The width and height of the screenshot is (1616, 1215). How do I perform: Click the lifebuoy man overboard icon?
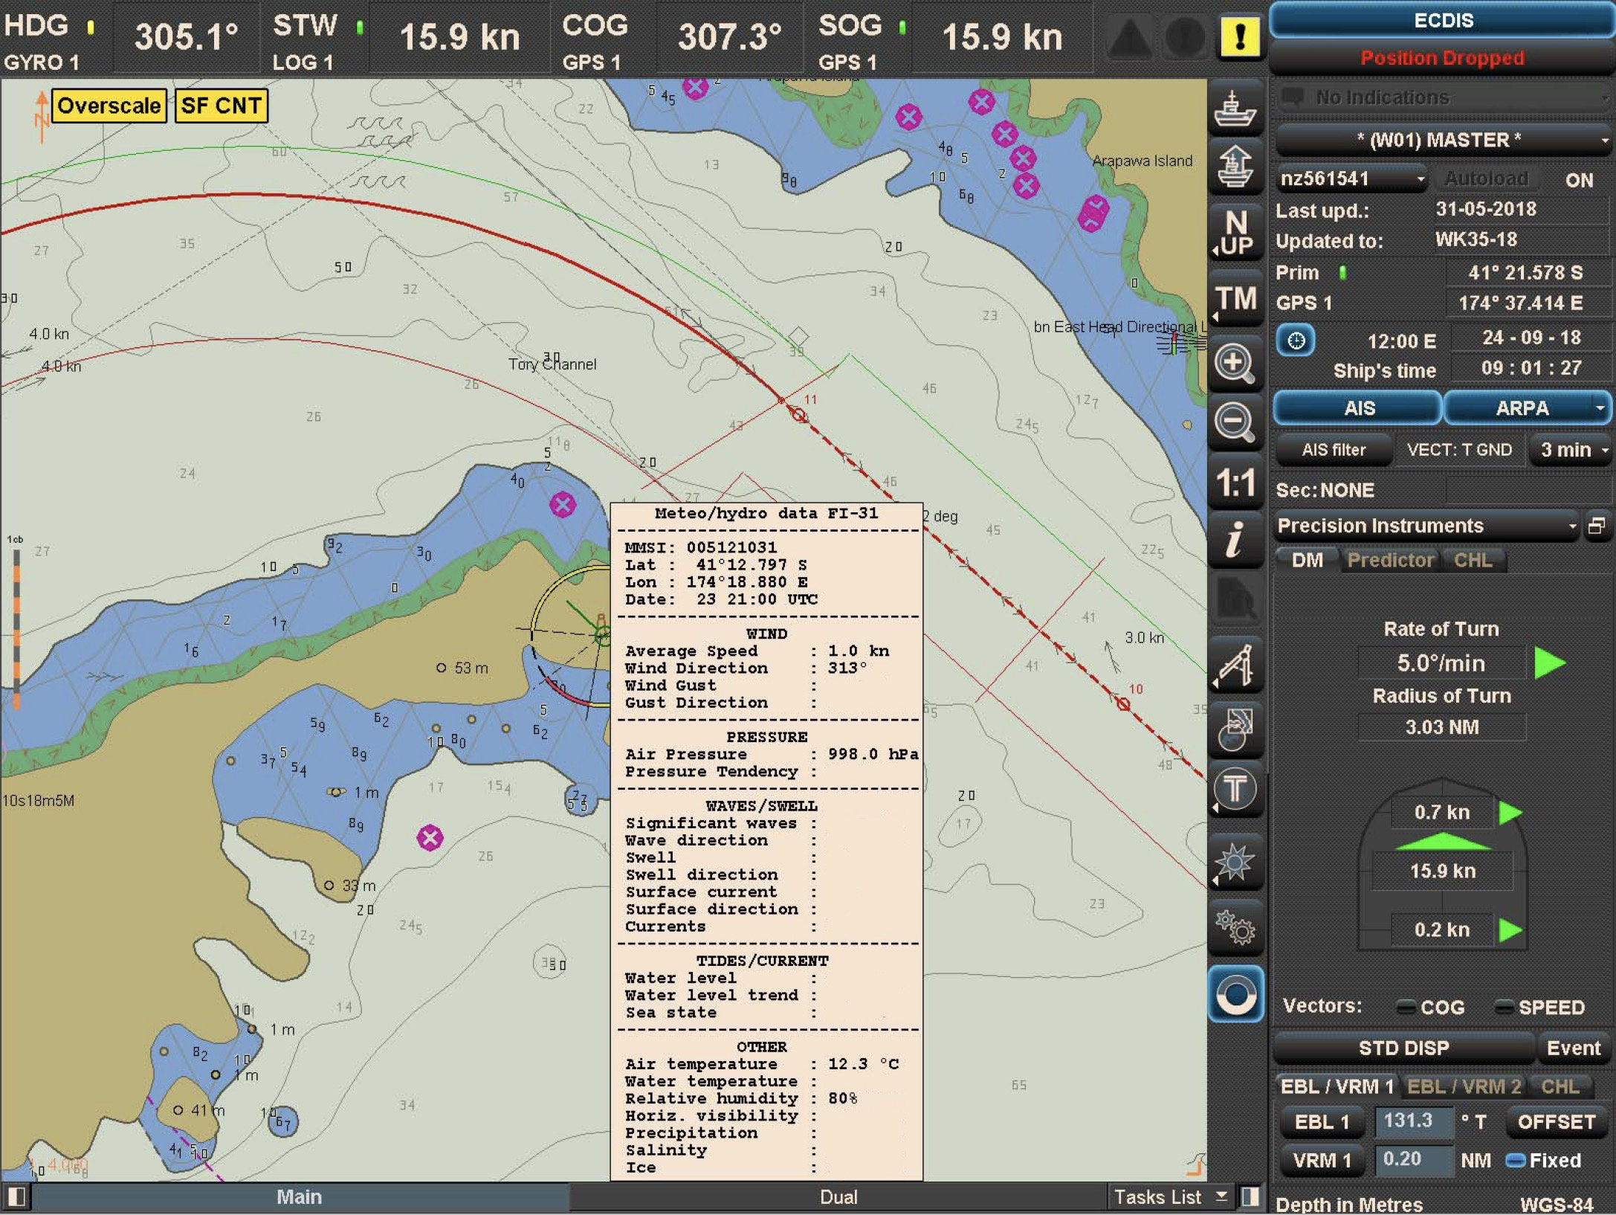pyautogui.click(x=1235, y=994)
